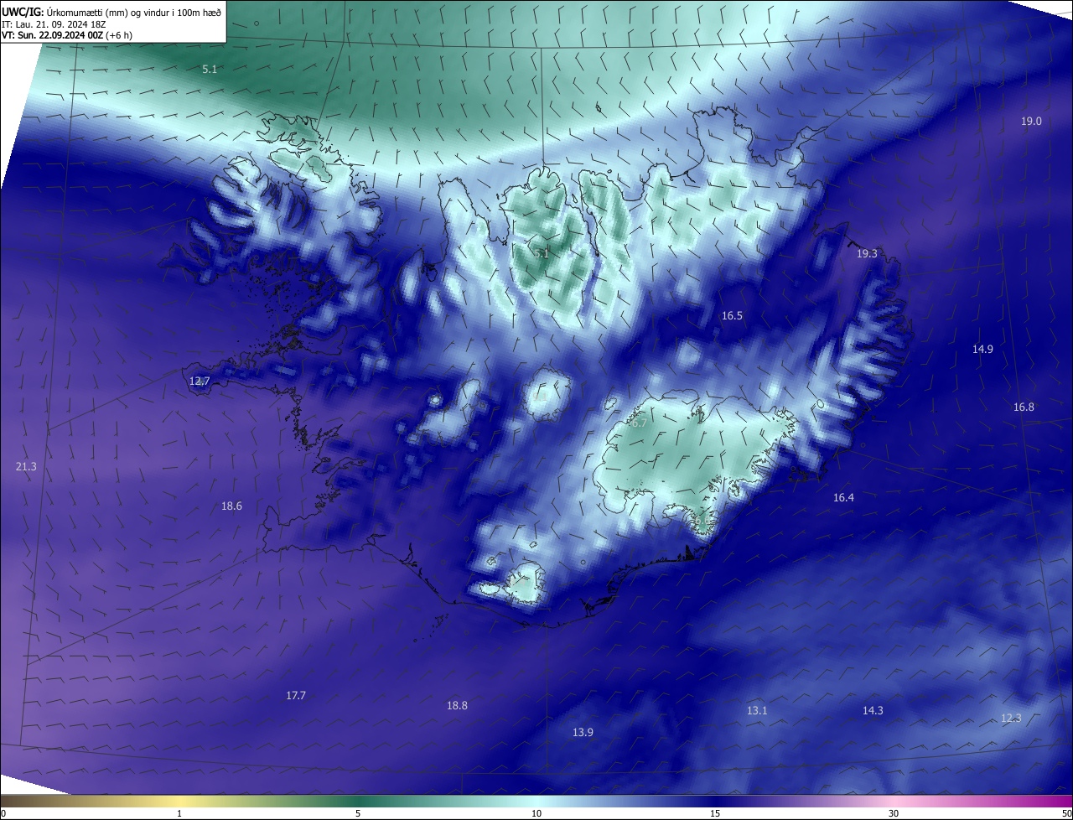Click the 16.5 value label on the map
The height and width of the screenshot is (820, 1073).
click(x=732, y=316)
